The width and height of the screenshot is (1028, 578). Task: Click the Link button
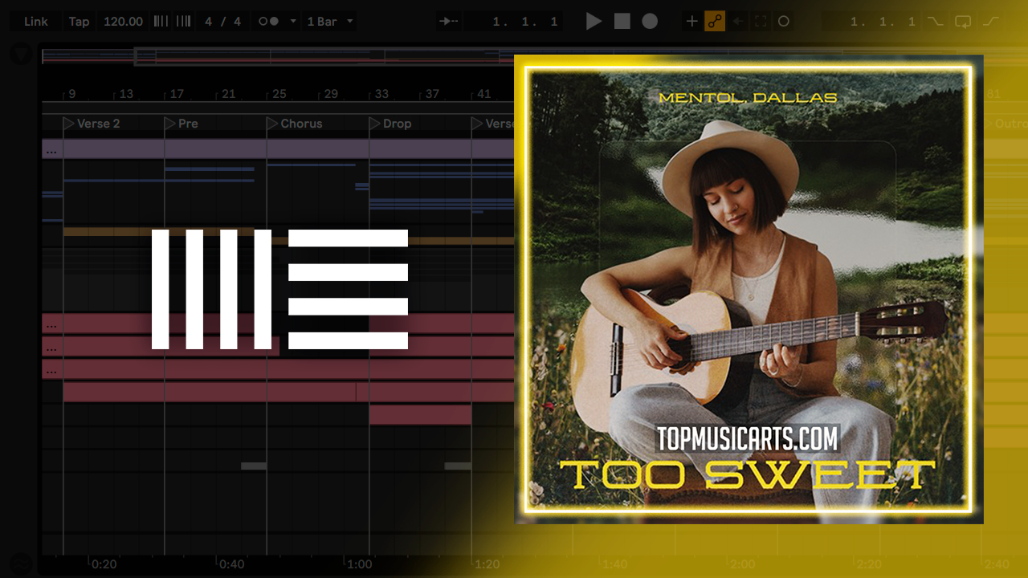[35, 22]
